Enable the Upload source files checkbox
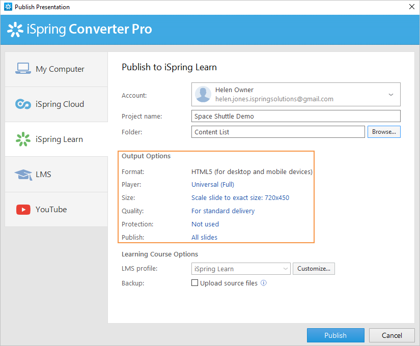This screenshot has width=420, height=346. click(194, 283)
